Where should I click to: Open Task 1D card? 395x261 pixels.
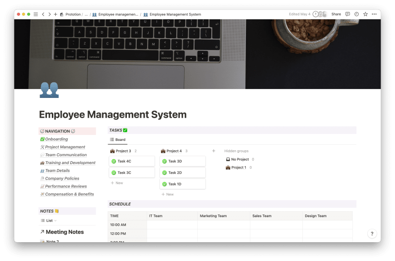click(183, 184)
